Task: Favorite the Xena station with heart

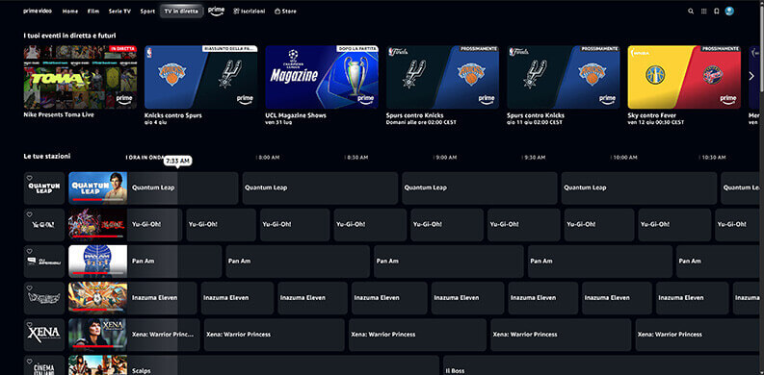Action: pos(29,324)
